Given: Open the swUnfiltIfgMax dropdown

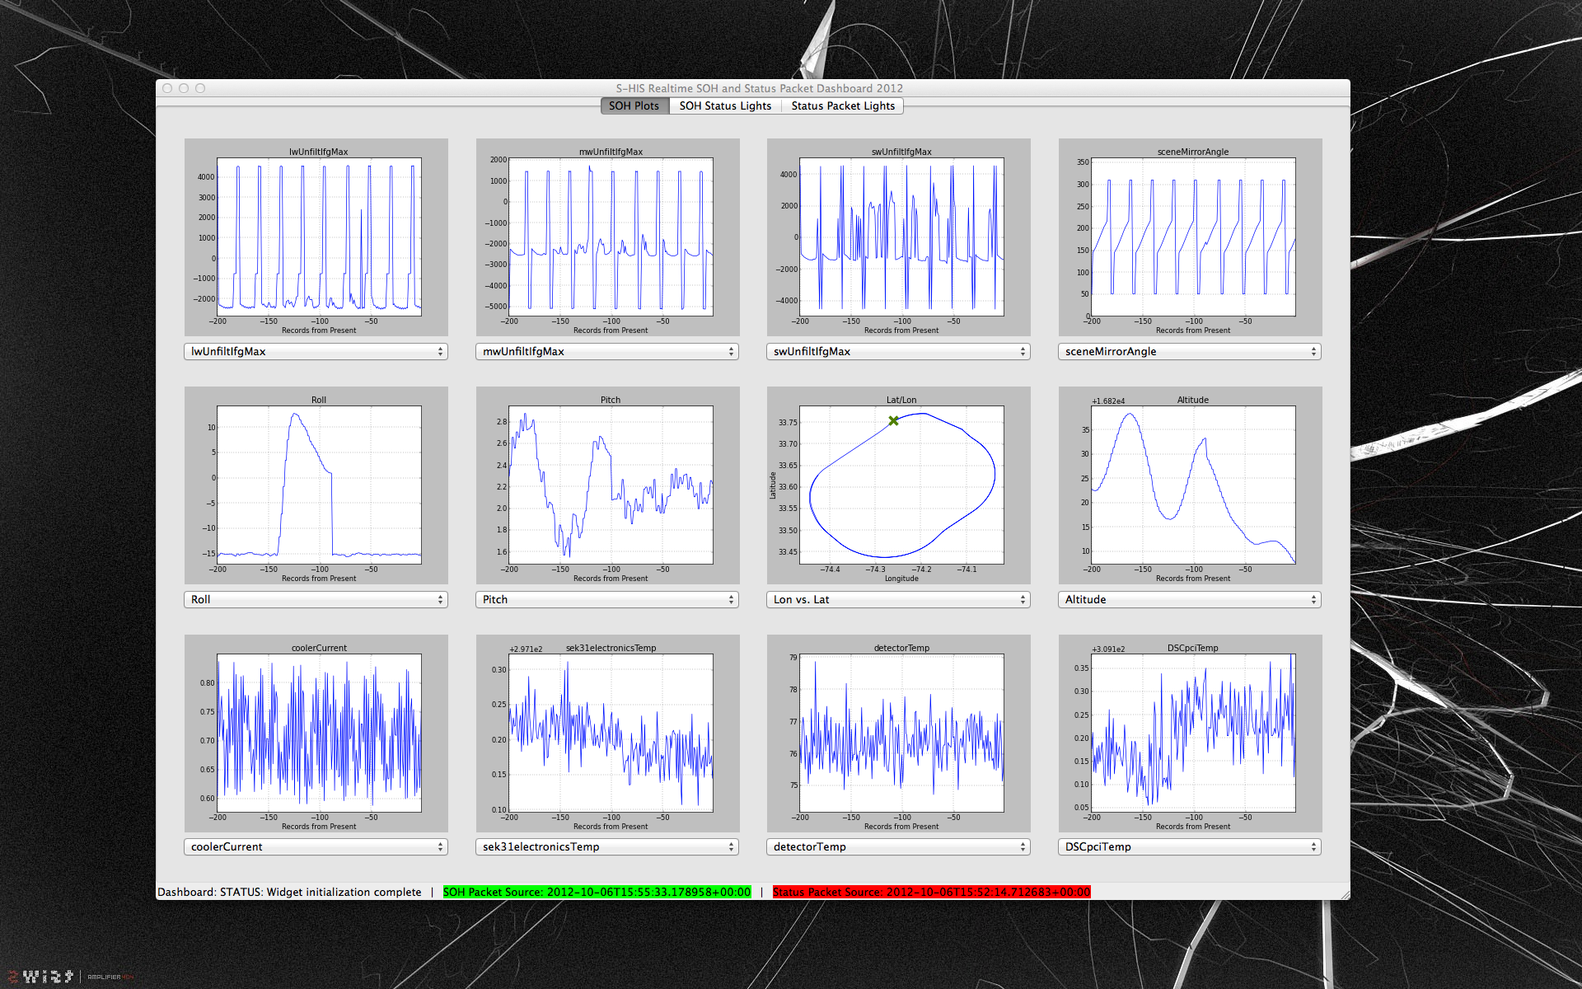Looking at the screenshot, I should pos(898,352).
